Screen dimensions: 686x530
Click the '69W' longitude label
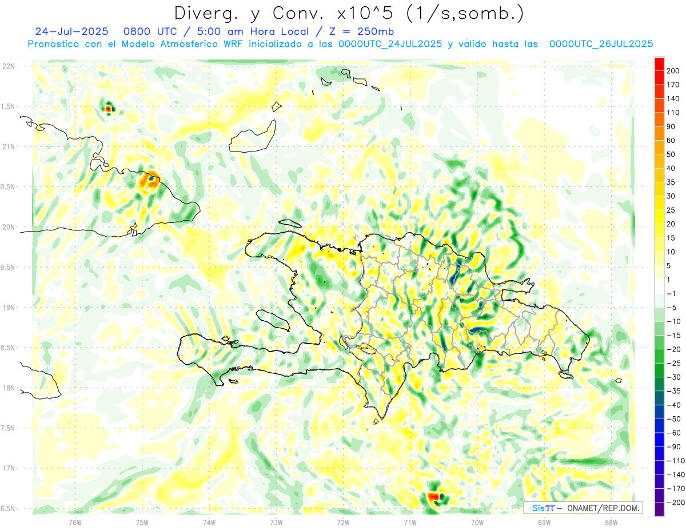tap(544, 522)
